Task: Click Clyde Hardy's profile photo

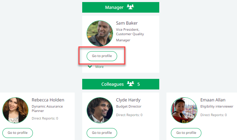Action: click(x=100, y=110)
